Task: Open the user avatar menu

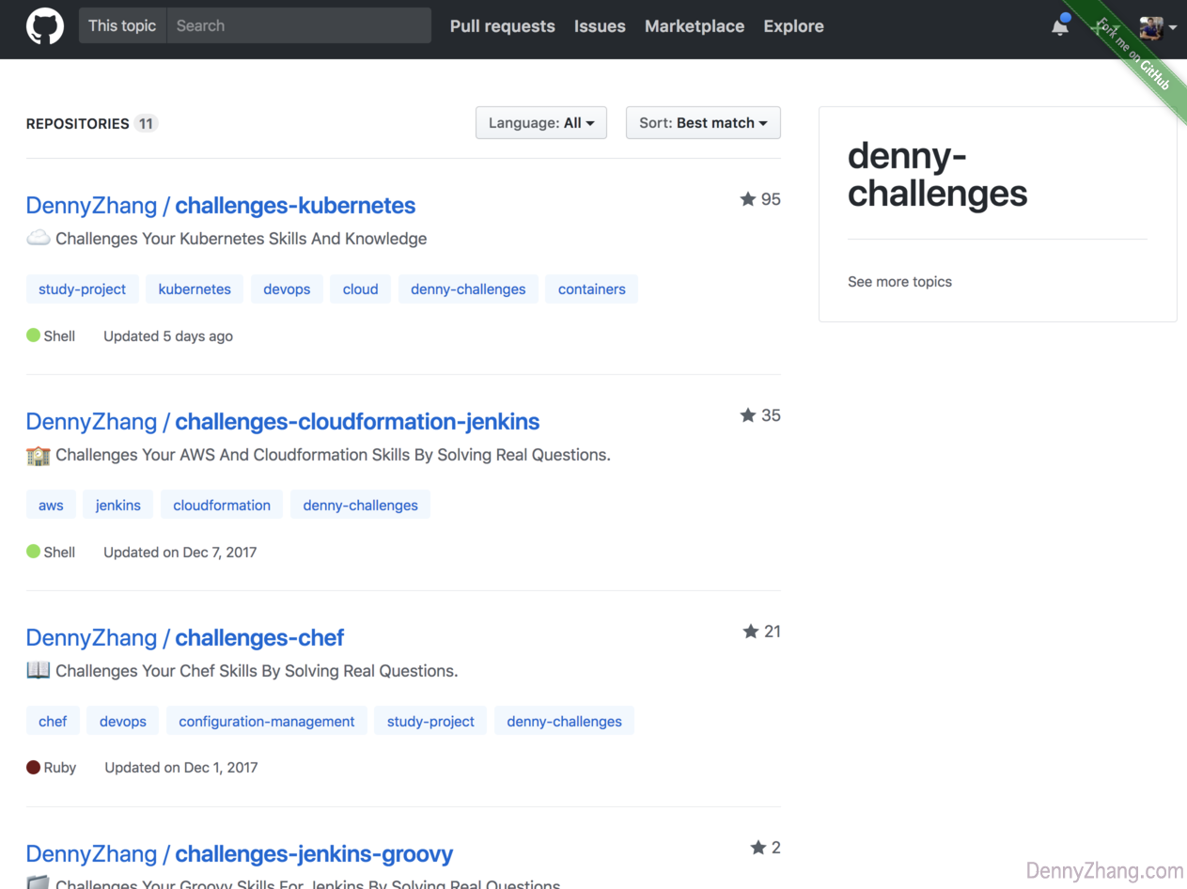Action: click(1157, 28)
